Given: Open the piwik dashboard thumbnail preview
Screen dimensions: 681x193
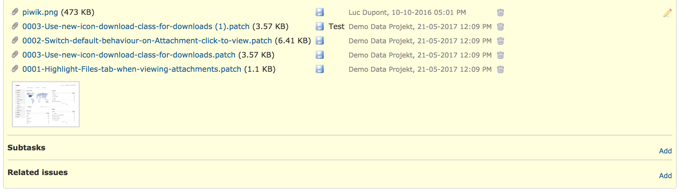Looking at the screenshot, I should 46,104.
